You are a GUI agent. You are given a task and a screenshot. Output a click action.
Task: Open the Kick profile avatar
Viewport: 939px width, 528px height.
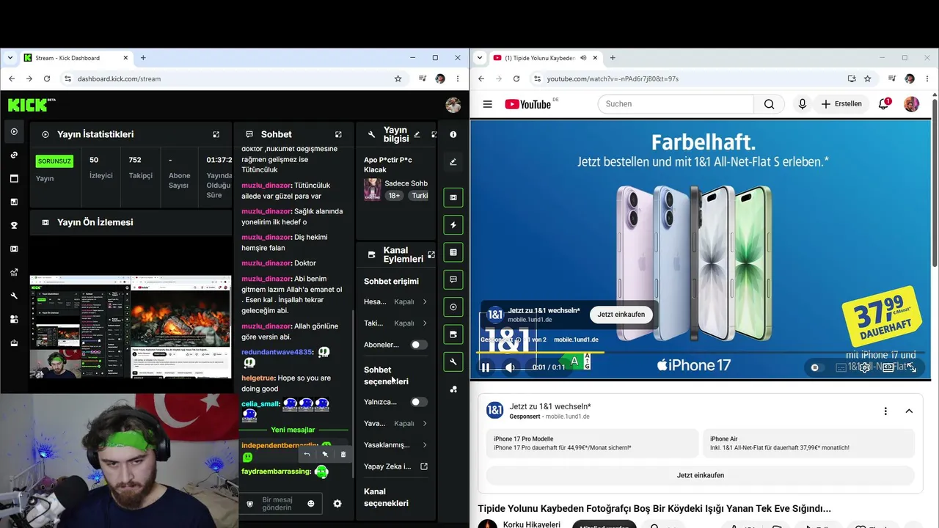pyautogui.click(x=453, y=105)
